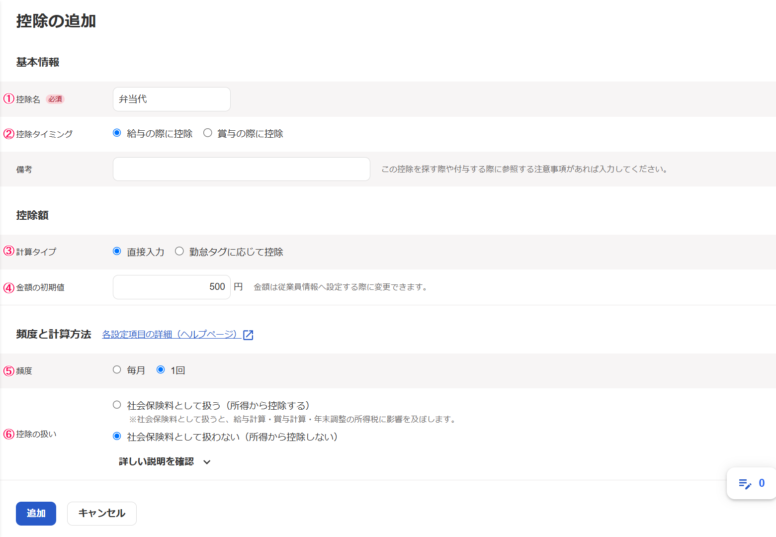Click the 控除タイミング row label
The width and height of the screenshot is (776, 537).
[x=44, y=134]
